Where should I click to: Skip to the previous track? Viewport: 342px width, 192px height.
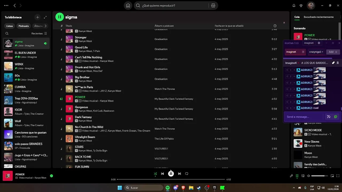pyautogui.click(x=162, y=174)
